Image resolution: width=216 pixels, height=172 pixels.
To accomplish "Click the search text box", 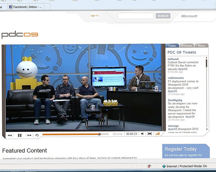I will 136,16.
